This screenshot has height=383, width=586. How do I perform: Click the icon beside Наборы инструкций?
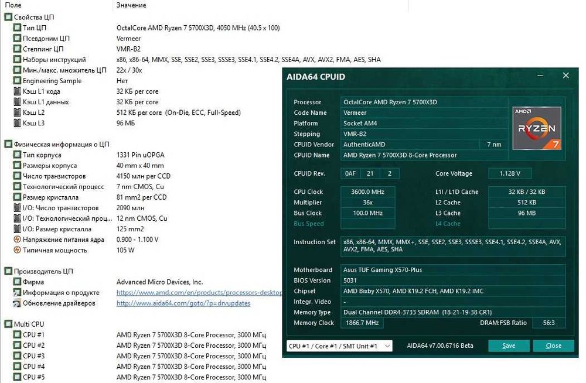point(17,59)
